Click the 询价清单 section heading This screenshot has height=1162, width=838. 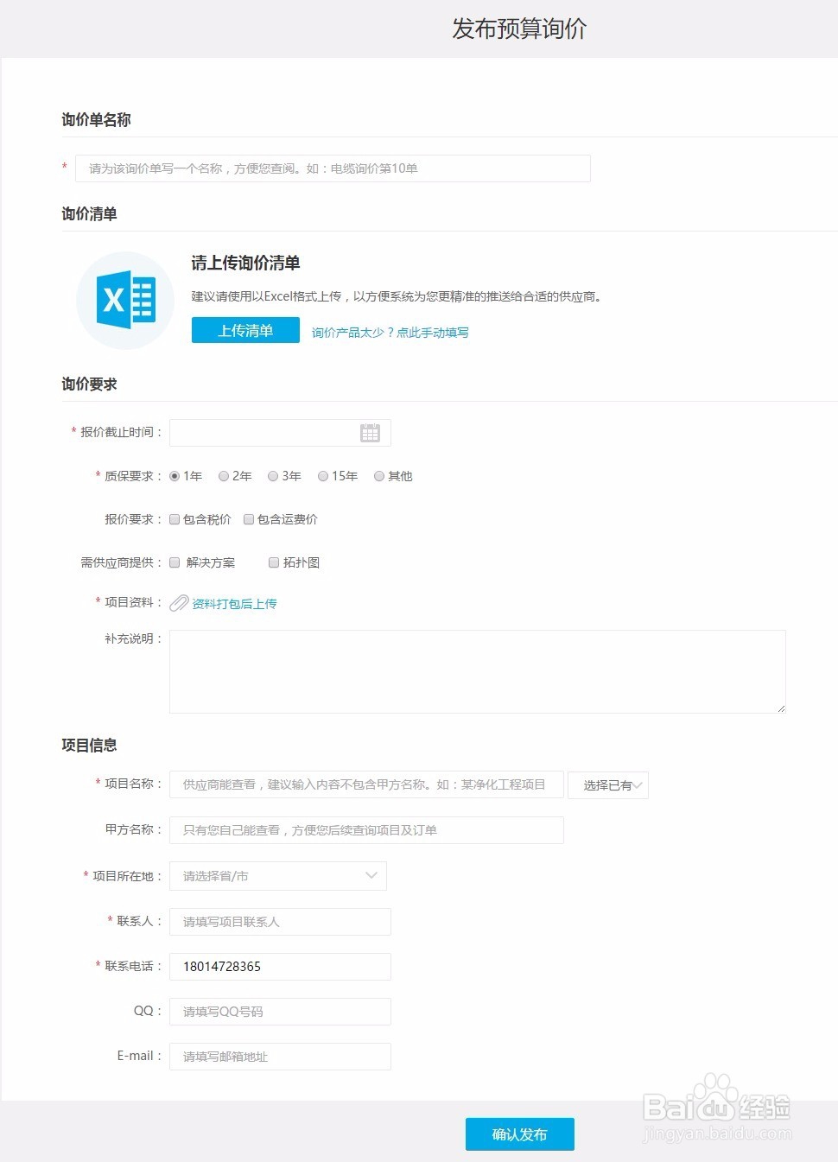tap(89, 214)
